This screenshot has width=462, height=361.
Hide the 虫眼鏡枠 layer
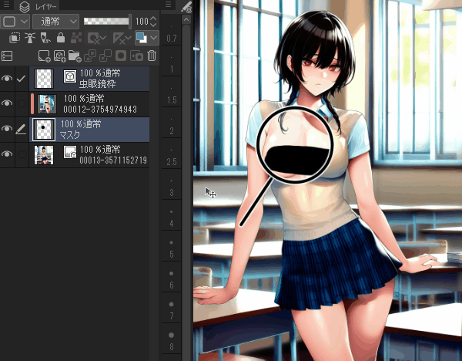8,78
